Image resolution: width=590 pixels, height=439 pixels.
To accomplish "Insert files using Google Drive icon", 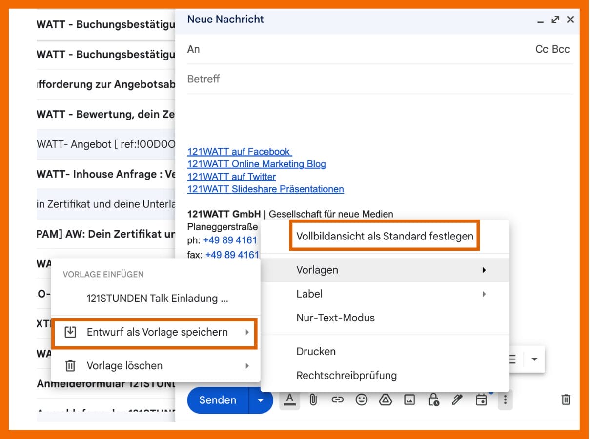I will point(386,400).
